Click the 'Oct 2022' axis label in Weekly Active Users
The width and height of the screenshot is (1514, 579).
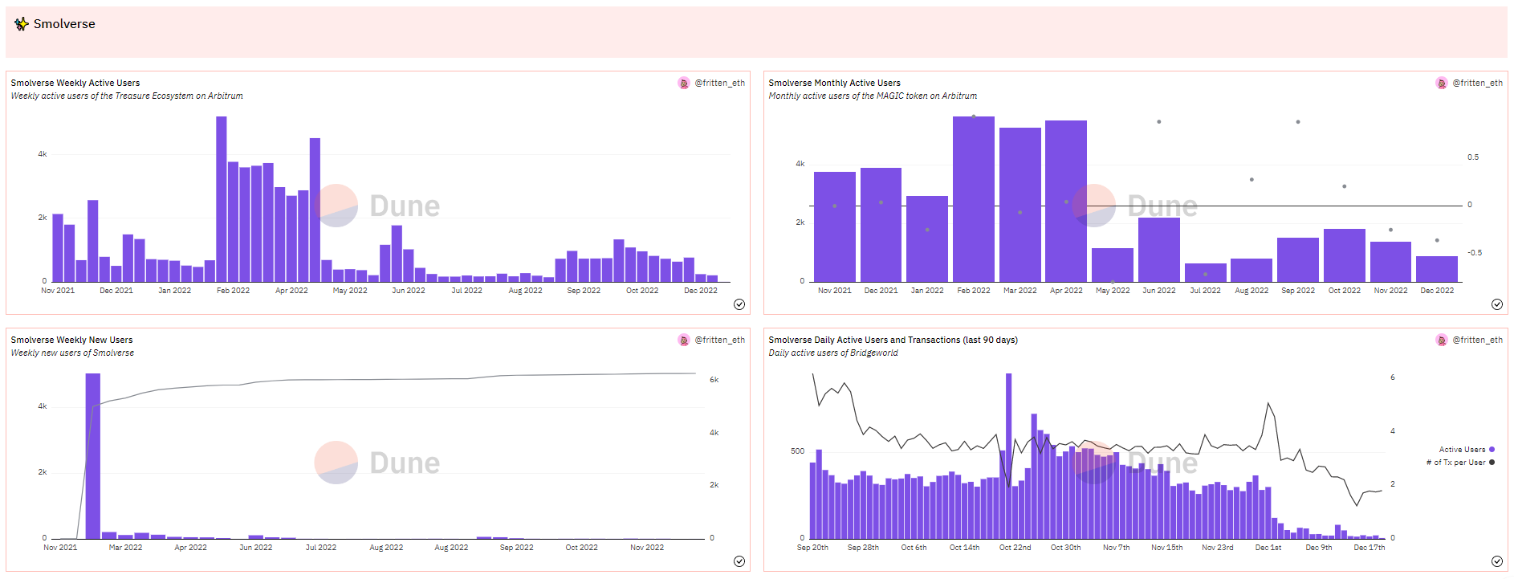click(642, 291)
